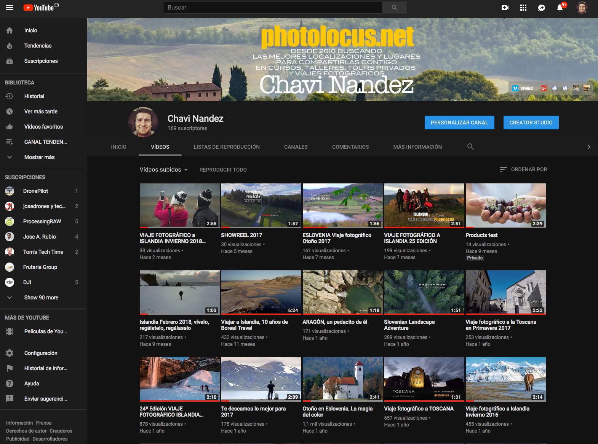The width and height of the screenshot is (598, 444).
Task: Open ProcessingRAW subscription channel
Action: (43, 221)
